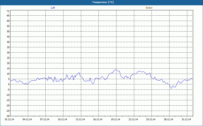Click the 30 value on the y-axis
The width and height of the screenshot is (203, 126).
[8, 53]
